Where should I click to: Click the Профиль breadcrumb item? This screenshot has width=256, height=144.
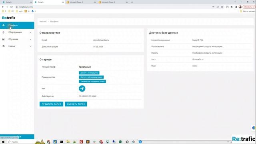pos(54,22)
